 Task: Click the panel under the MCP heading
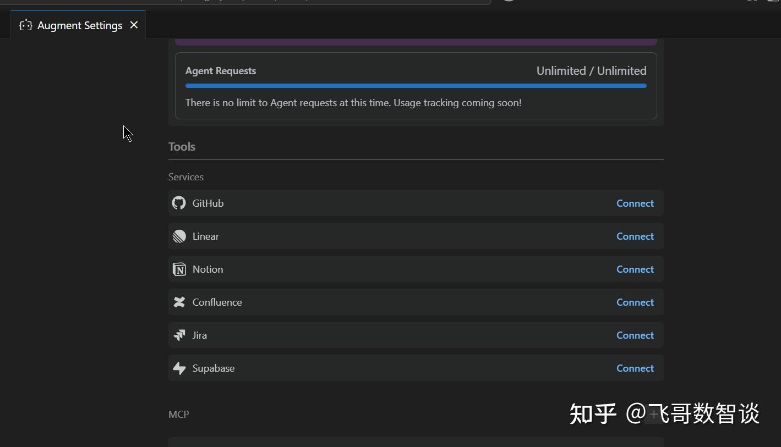click(416, 443)
